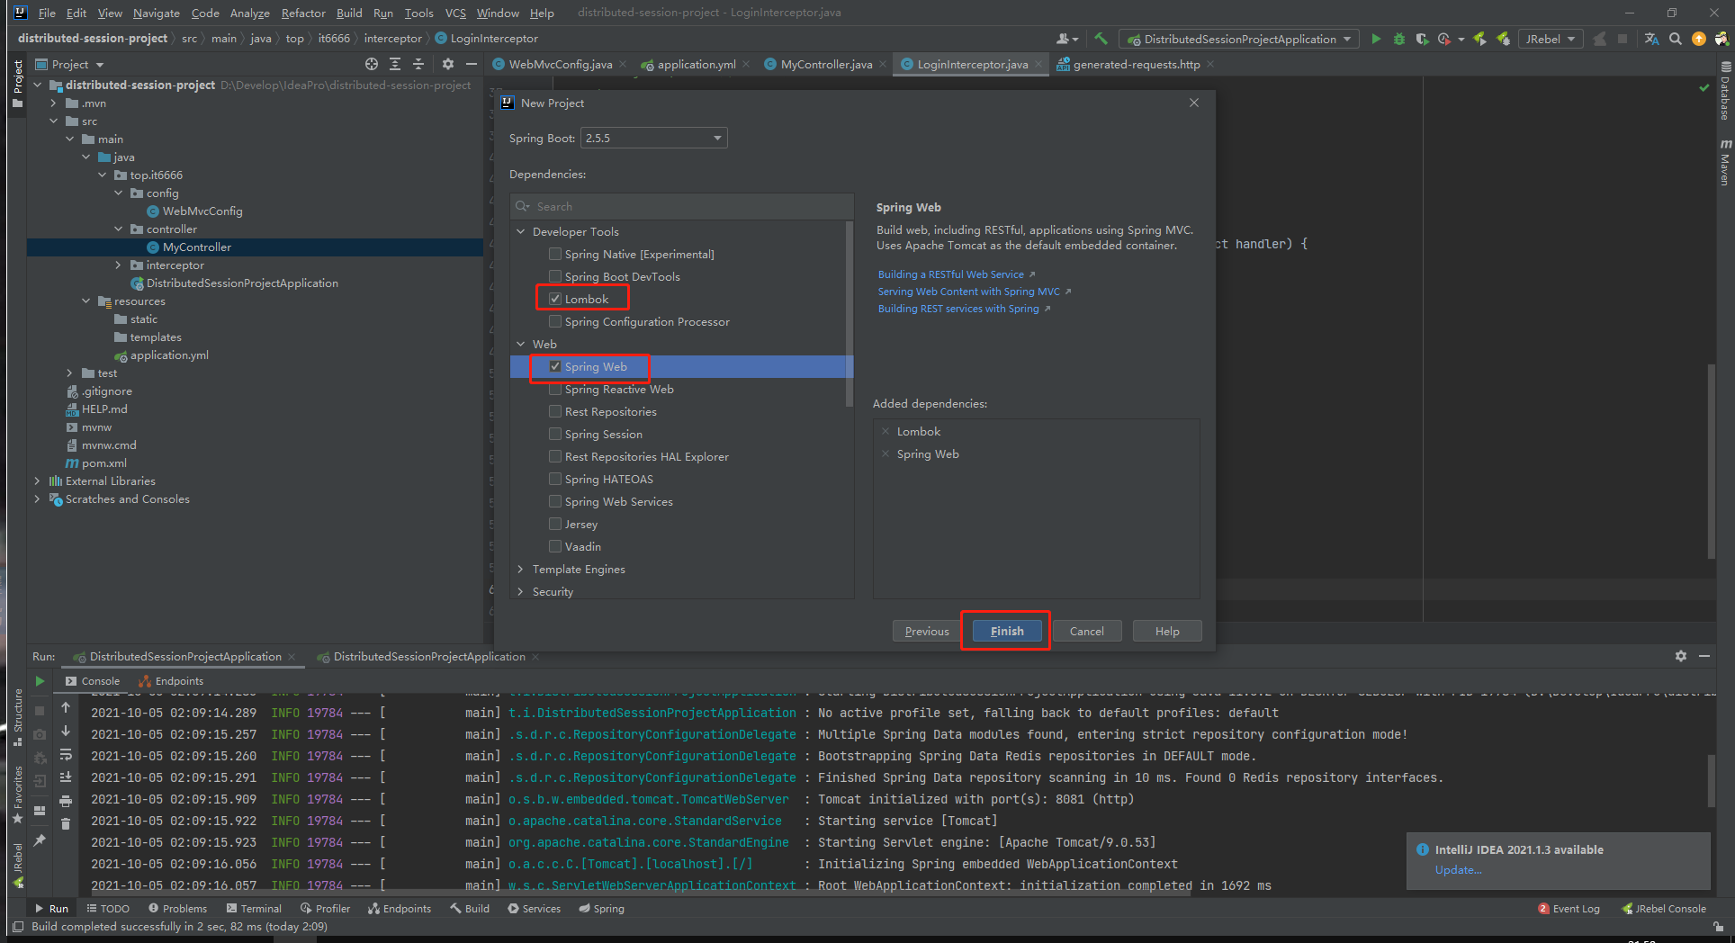Collapse the Developer Tools category

click(x=521, y=231)
